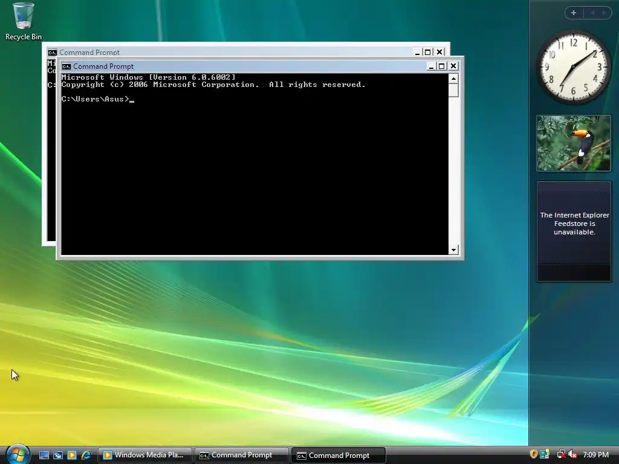Screen dimensions: 619x464
Task: Select the active Command Prompt taskbar button
Action: pos(339,456)
